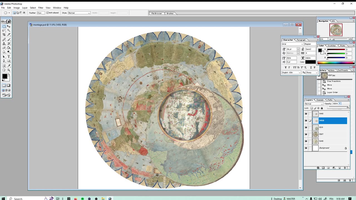The height and width of the screenshot is (200, 356).
Task: Open the layer blend mode Normal dropdown
Action: coord(314,104)
